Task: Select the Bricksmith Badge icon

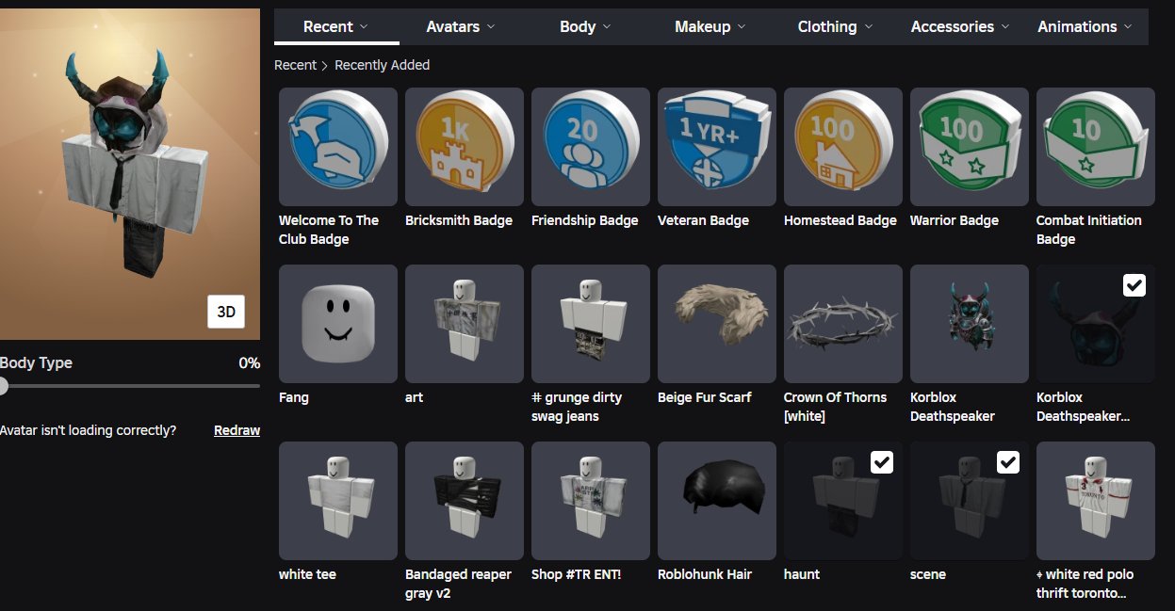Action: [465, 147]
